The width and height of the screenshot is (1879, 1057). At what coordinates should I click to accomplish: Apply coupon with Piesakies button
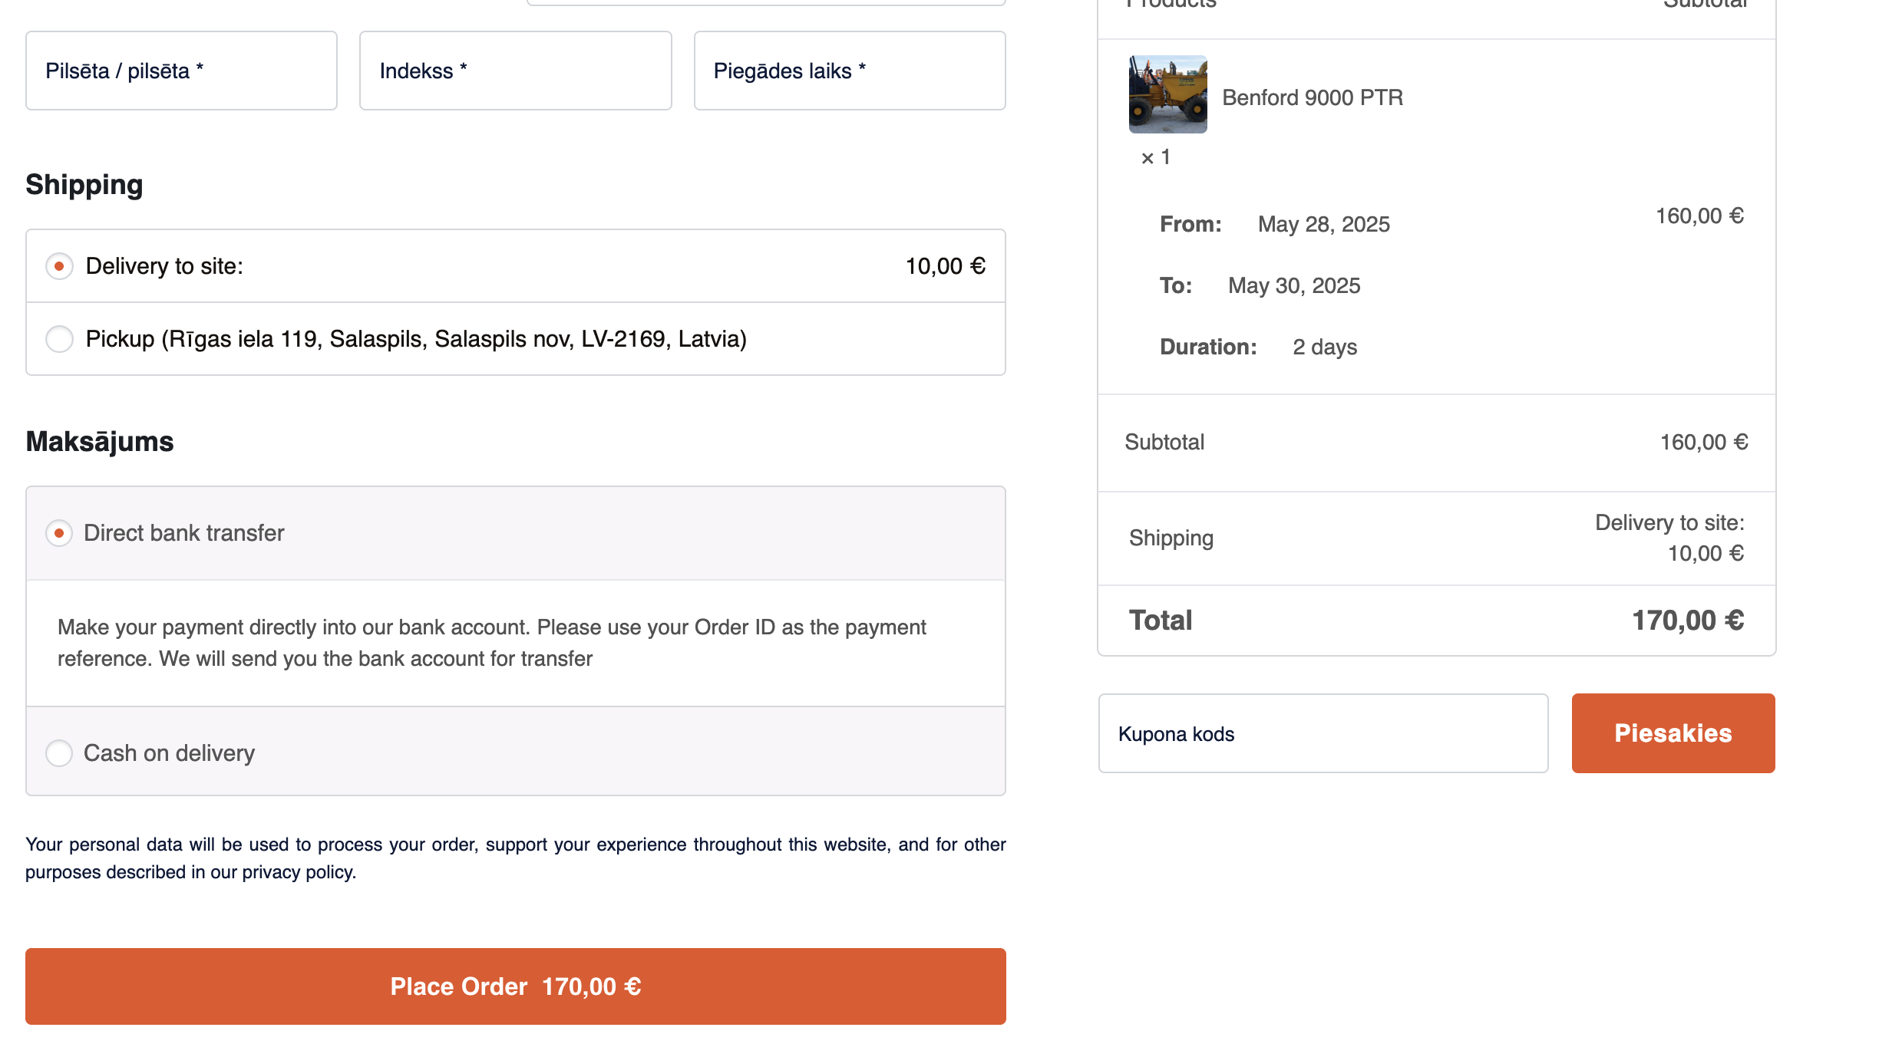point(1673,733)
